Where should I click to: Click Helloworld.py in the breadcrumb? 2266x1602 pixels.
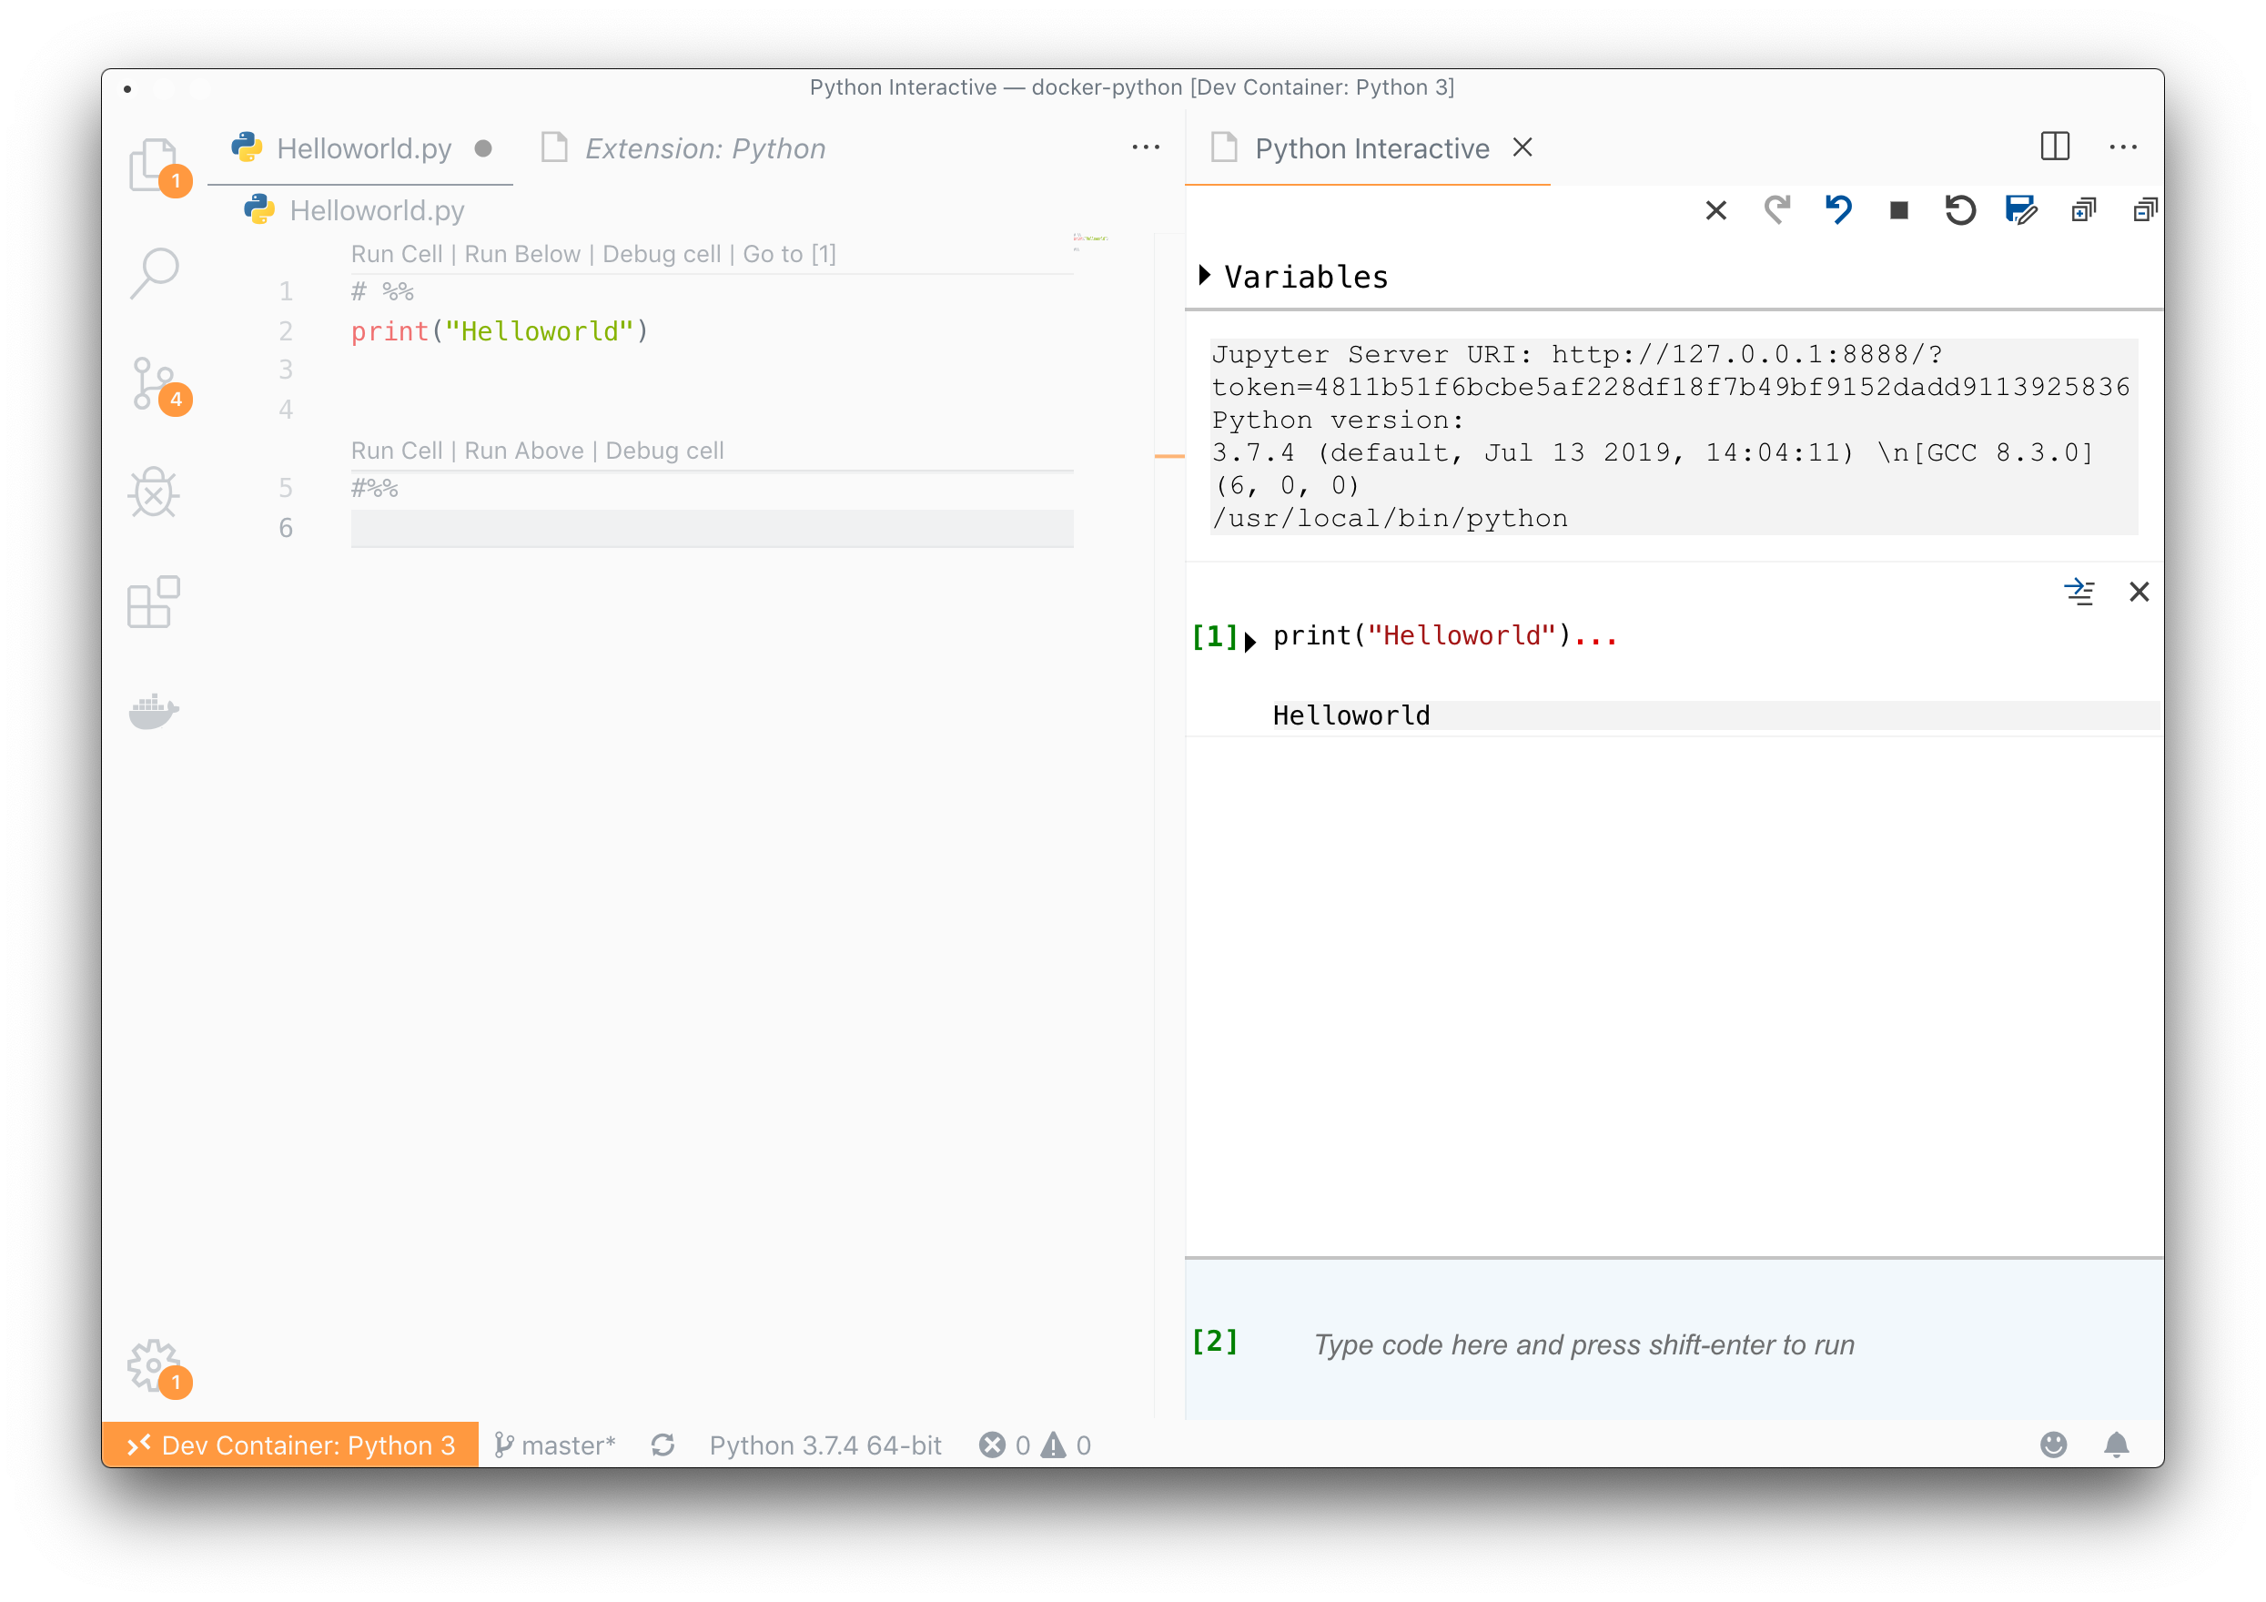pos(377,210)
